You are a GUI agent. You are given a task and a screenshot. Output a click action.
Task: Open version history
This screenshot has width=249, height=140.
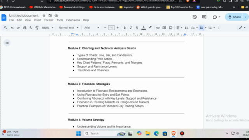(195, 17)
